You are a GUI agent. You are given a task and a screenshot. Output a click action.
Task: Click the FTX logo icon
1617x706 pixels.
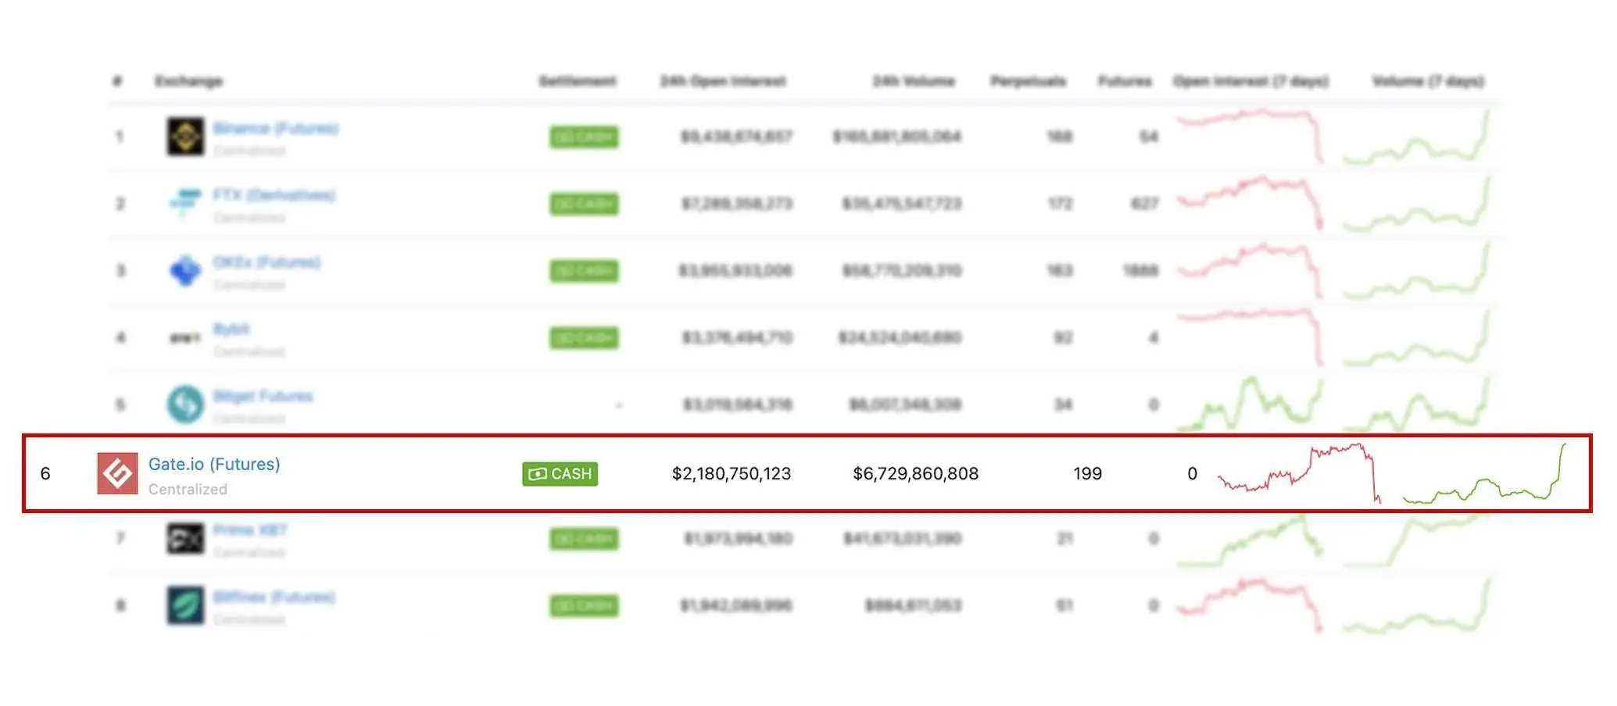point(185,203)
